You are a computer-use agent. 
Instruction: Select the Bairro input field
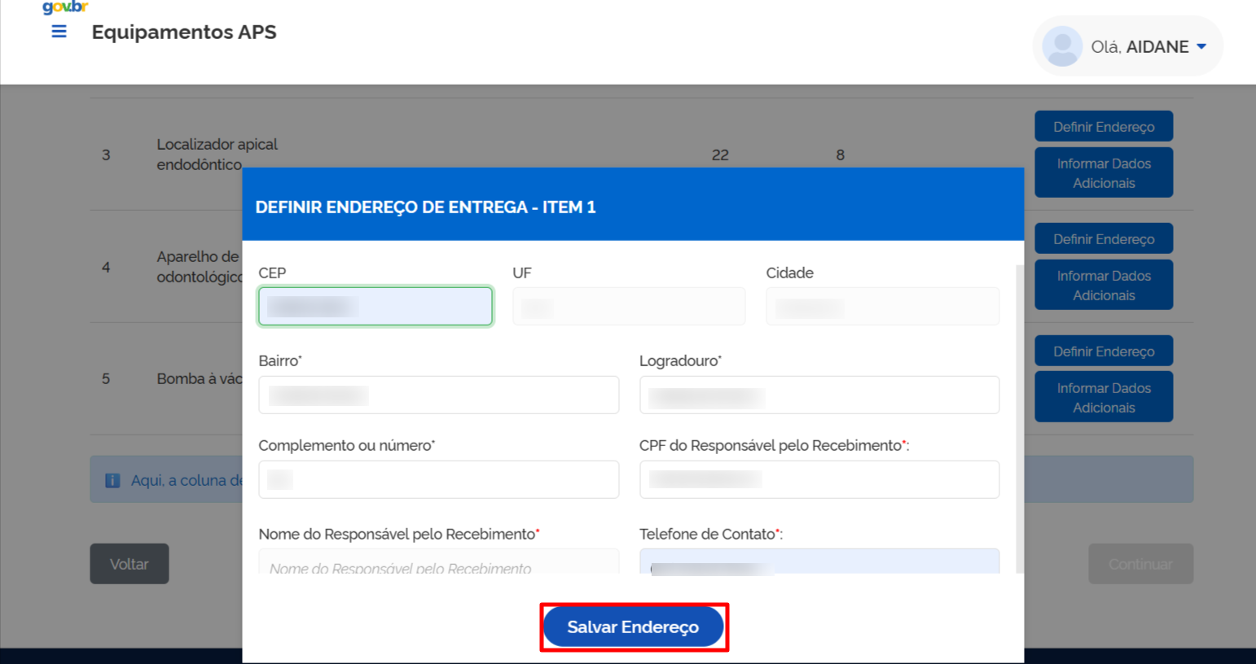pyautogui.click(x=438, y=395)
